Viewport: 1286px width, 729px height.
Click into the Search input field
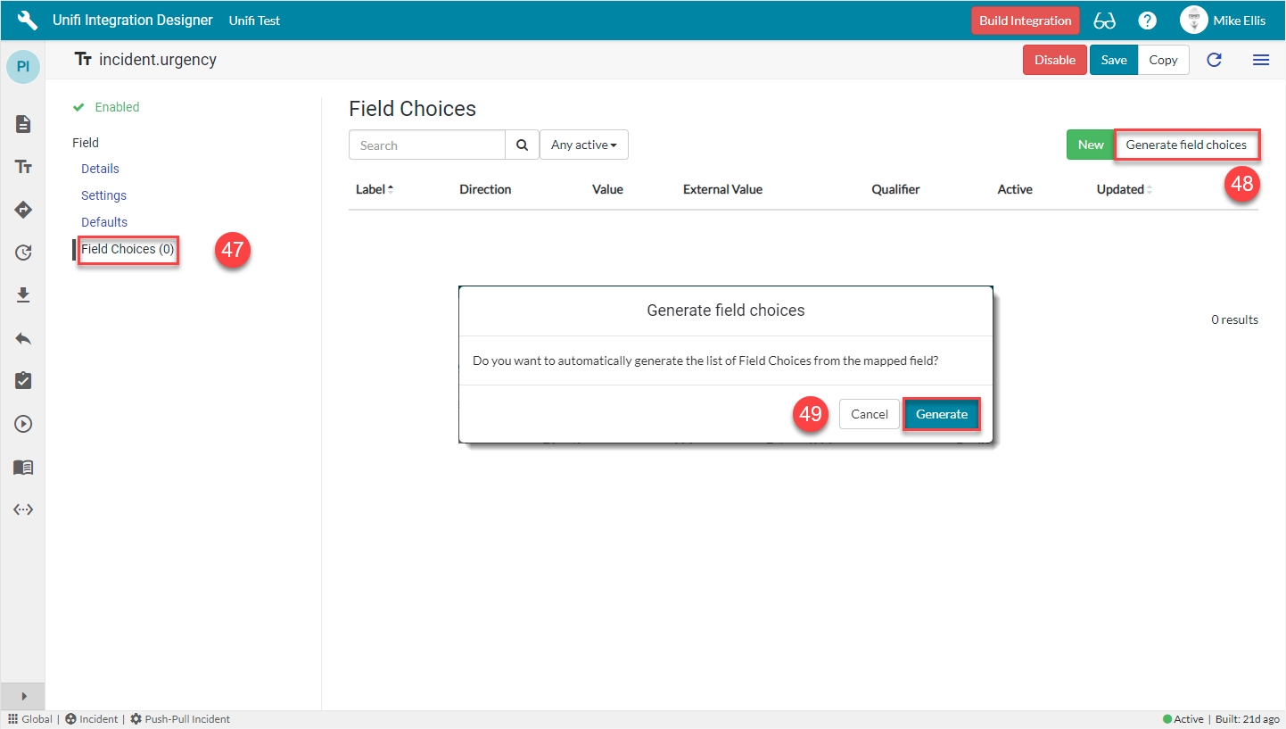click(x=426, y=145)
